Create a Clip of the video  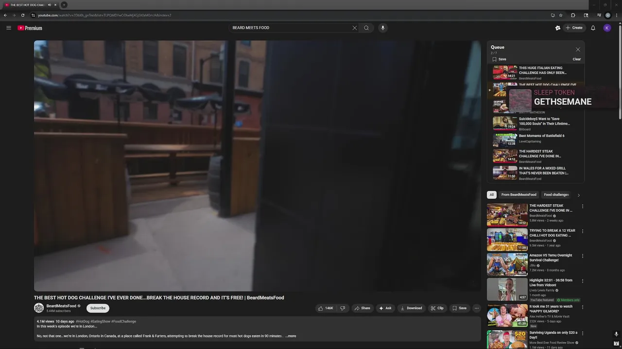tap(437, 308)
